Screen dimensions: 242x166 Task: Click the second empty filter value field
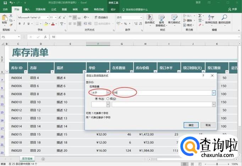pos(162,105)
